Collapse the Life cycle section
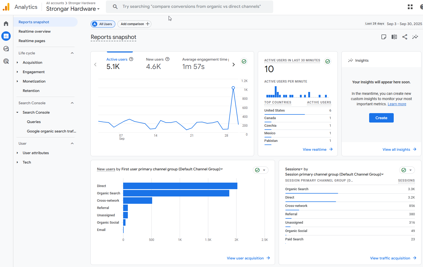This screenshot has width=423, height=267. (x=72, y=53)
